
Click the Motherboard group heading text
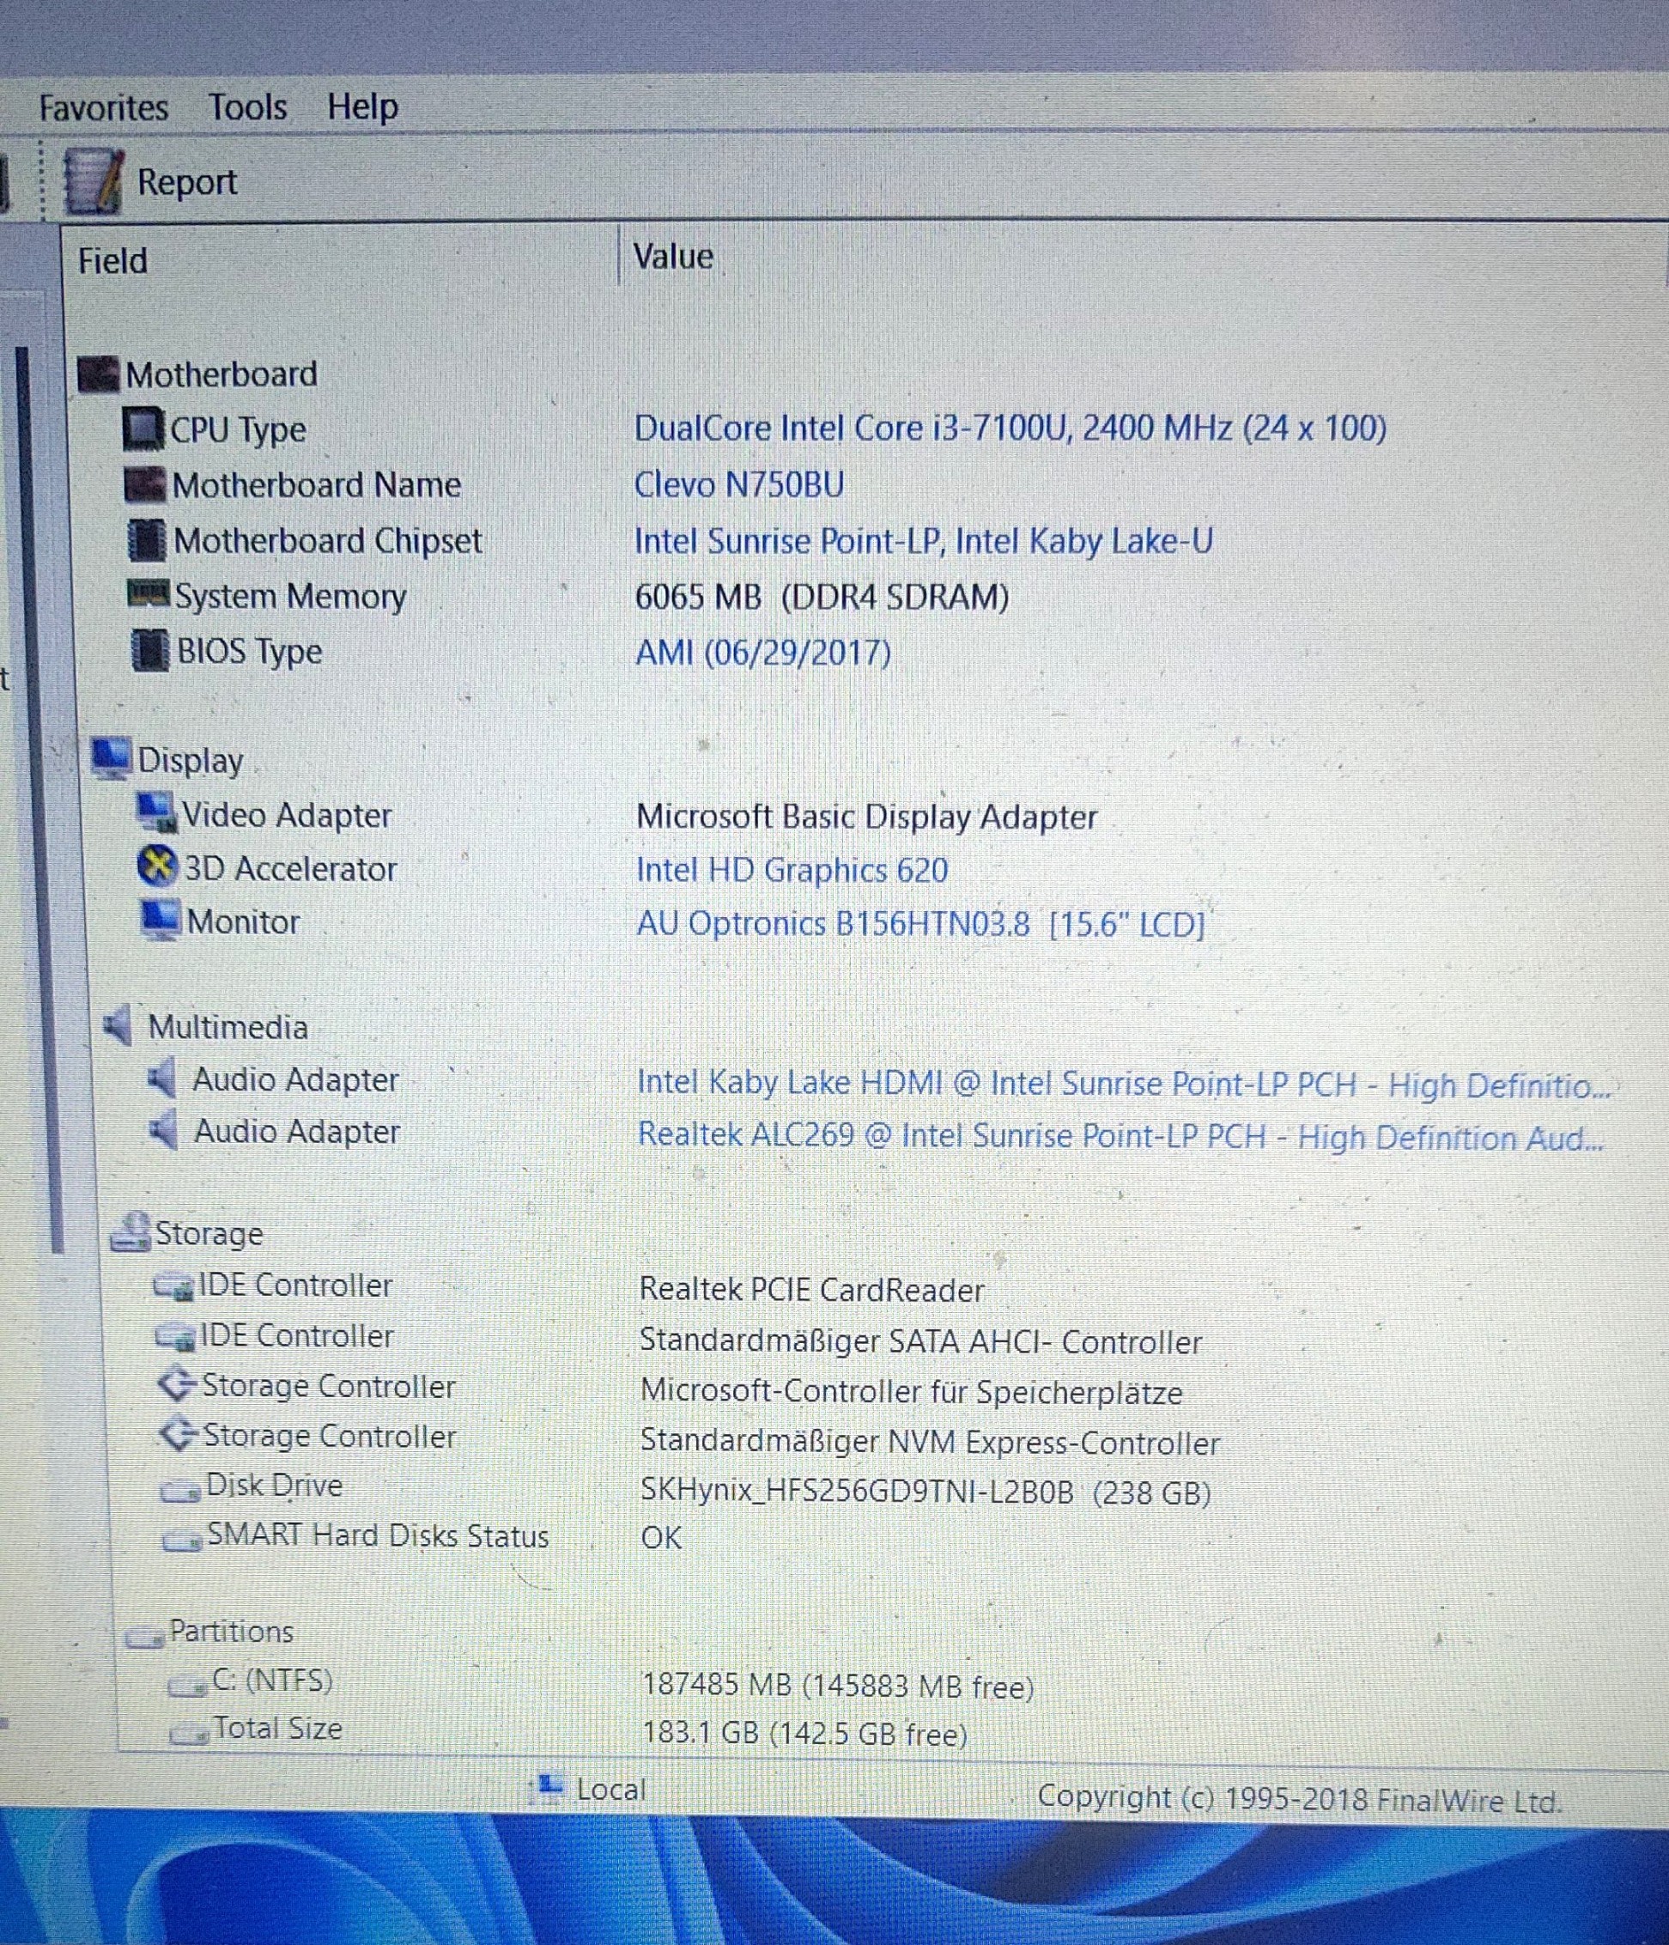(222, 374)
